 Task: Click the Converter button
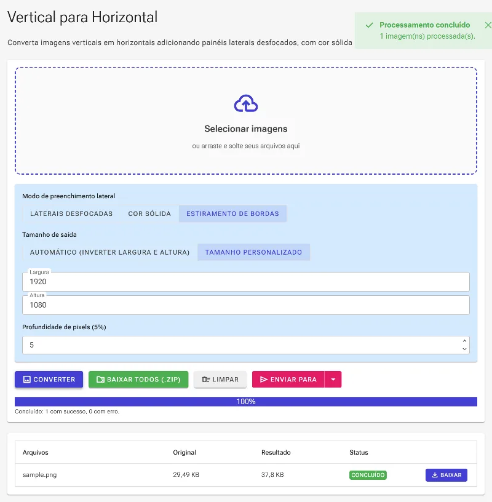49,380
